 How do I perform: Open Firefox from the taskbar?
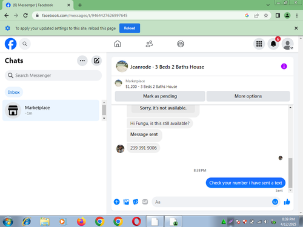pos(81,222)
